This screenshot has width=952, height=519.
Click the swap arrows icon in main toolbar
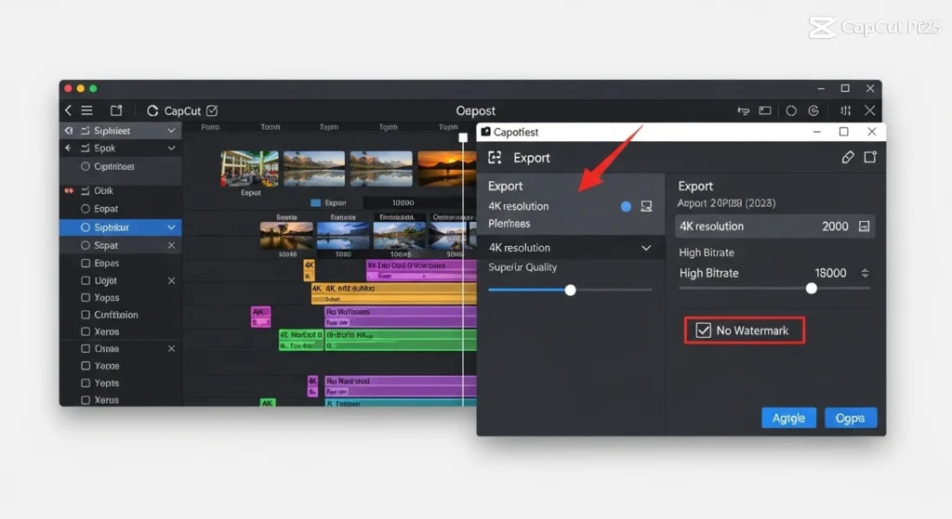coord(743,110)
